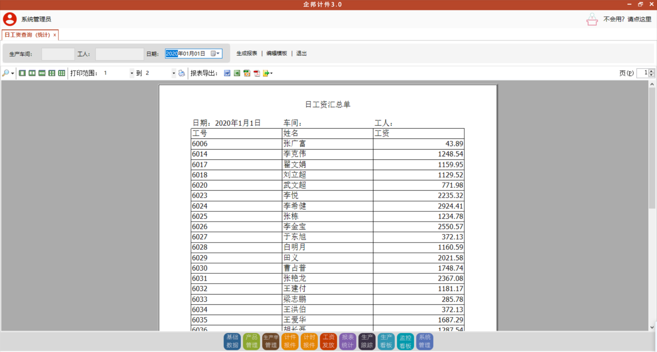657x352 pixels.
Task: Click the help link 请点这里
Action: click(x=639, y=19)
